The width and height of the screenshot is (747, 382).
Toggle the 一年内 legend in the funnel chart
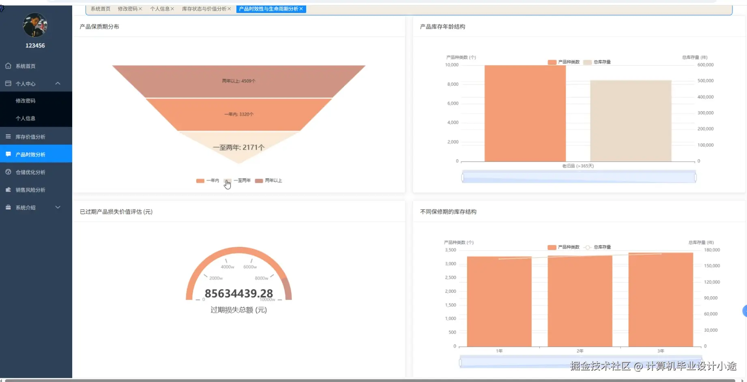pos(208,181)
